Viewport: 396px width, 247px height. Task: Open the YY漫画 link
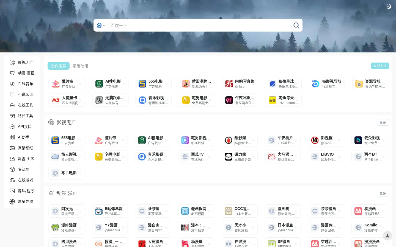click(x=110, y=228)
